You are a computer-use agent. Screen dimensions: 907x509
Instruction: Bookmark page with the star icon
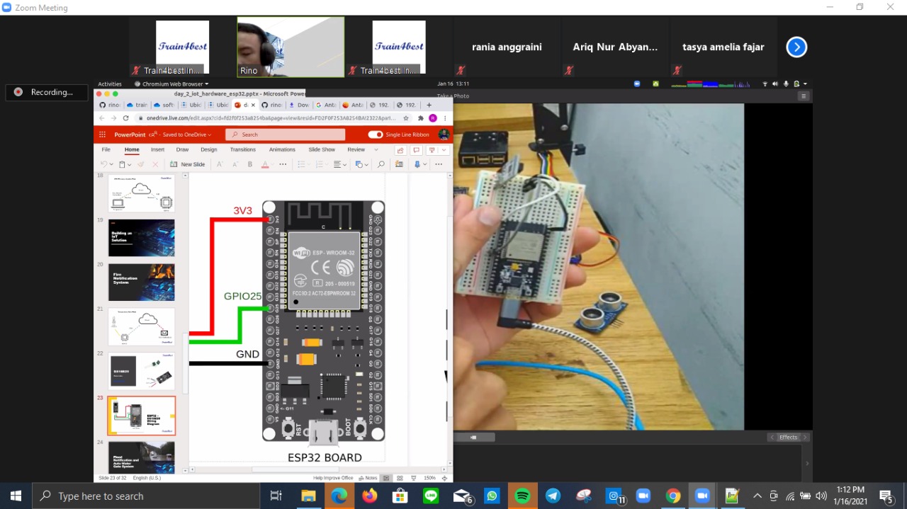[406, 118]
